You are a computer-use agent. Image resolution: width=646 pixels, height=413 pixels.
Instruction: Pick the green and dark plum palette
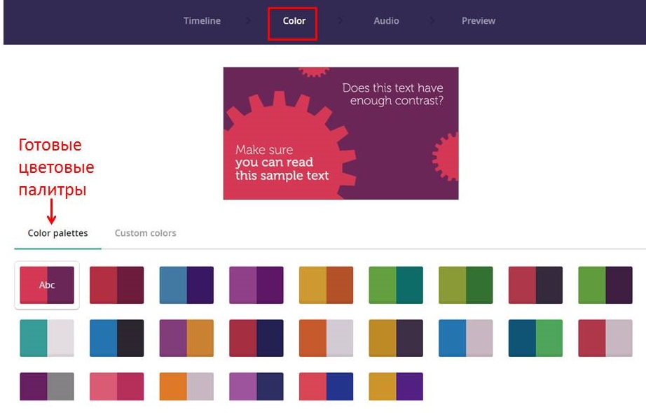605,285
